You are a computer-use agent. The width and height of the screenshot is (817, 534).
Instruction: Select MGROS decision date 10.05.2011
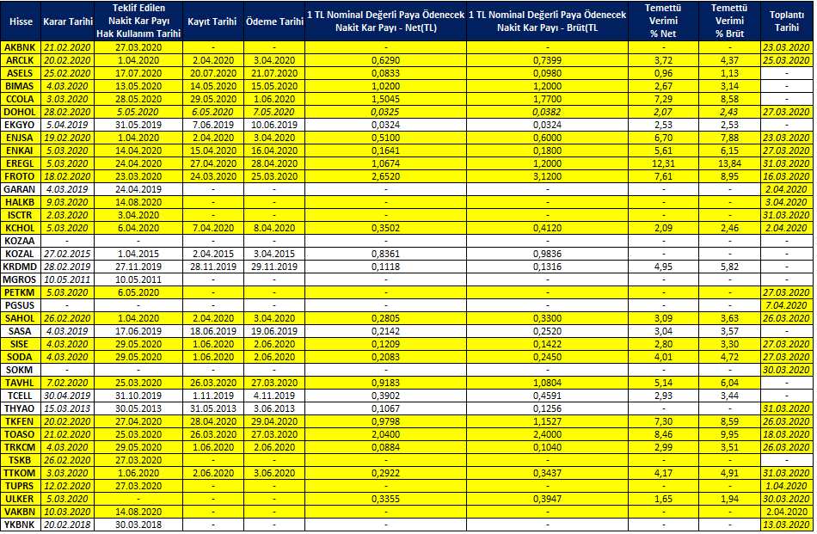pos(67,279)
